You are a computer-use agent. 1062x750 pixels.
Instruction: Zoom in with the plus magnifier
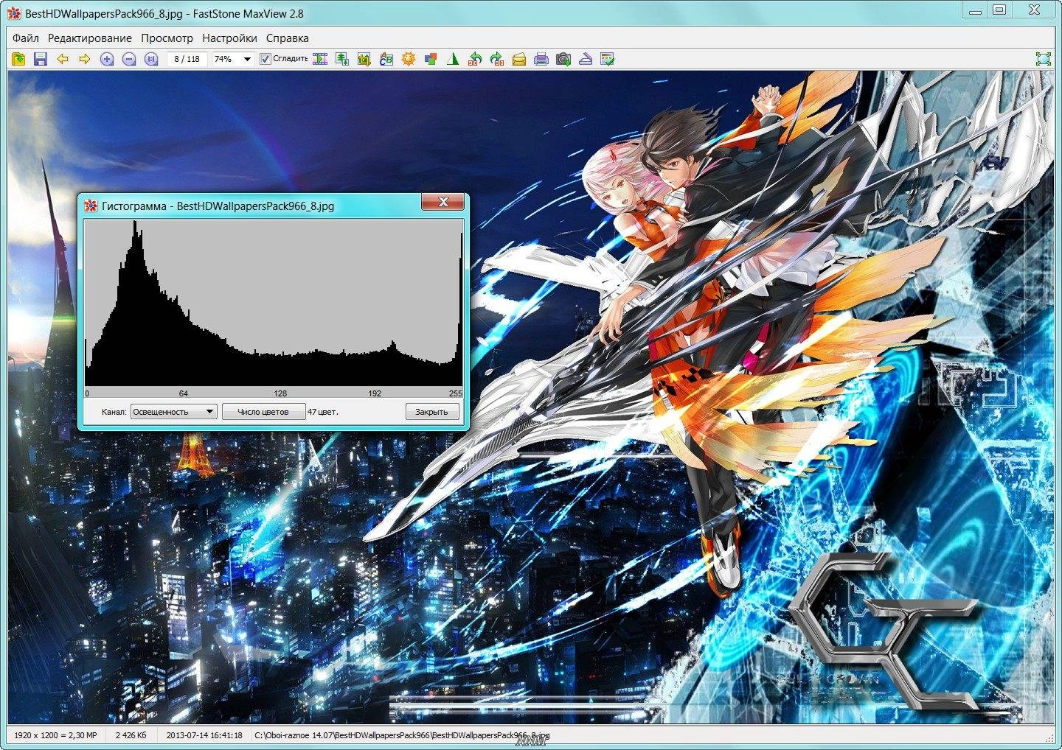(x=107, y=59)
